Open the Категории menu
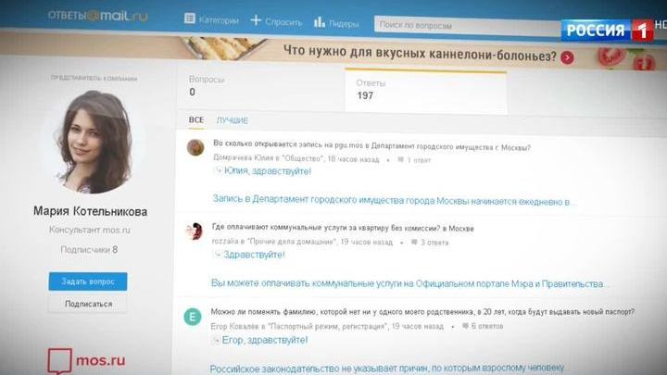 click(x=211, y=19)
